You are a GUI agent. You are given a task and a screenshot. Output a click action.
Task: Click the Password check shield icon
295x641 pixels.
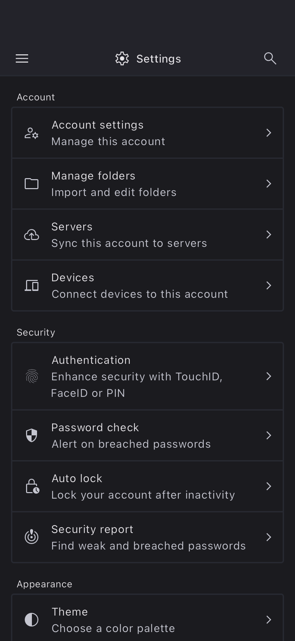[x=32, y=435]
